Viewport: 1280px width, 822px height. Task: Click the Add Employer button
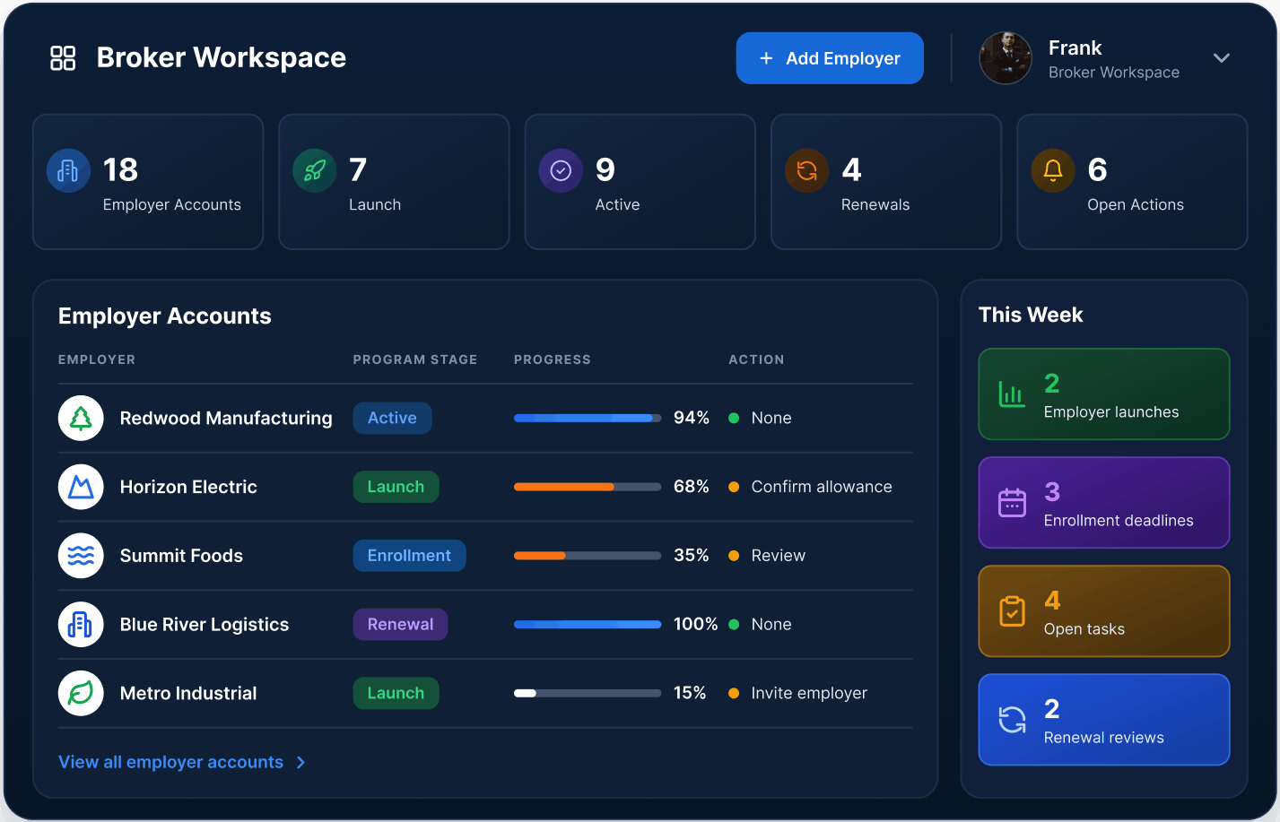830,58
